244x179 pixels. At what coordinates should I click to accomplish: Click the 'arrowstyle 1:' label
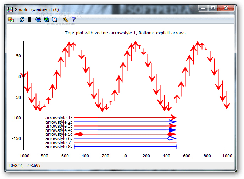[59, 118]
